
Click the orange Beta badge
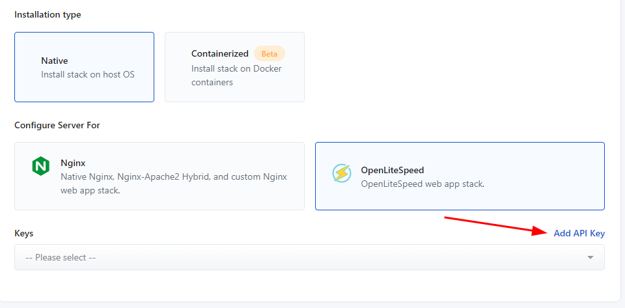(270, 54)
